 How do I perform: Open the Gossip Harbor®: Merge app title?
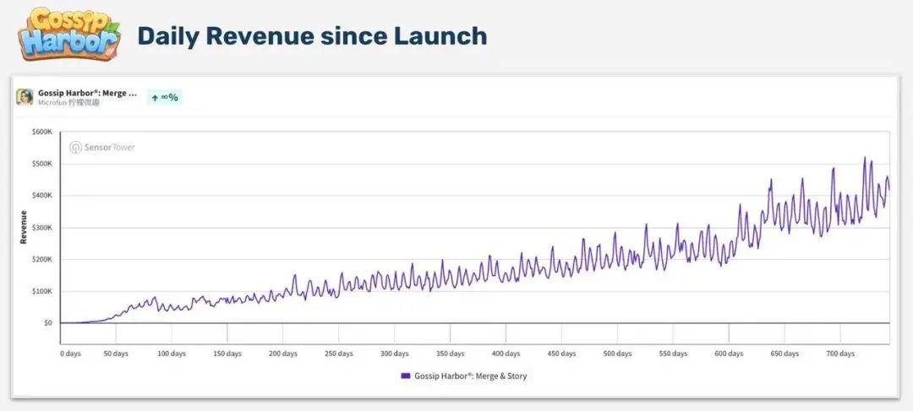(x=87, y=93)
